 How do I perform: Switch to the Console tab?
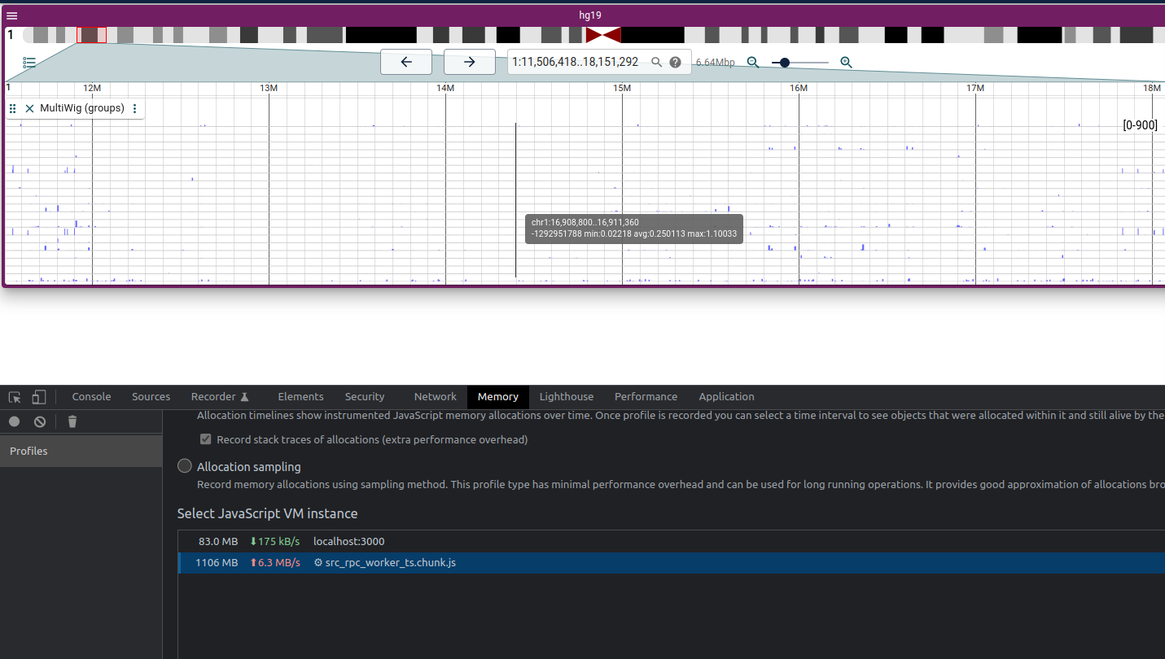point(91,397)
